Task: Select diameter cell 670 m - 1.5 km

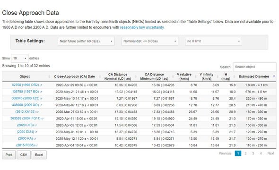Action: (x=256, y=92)
